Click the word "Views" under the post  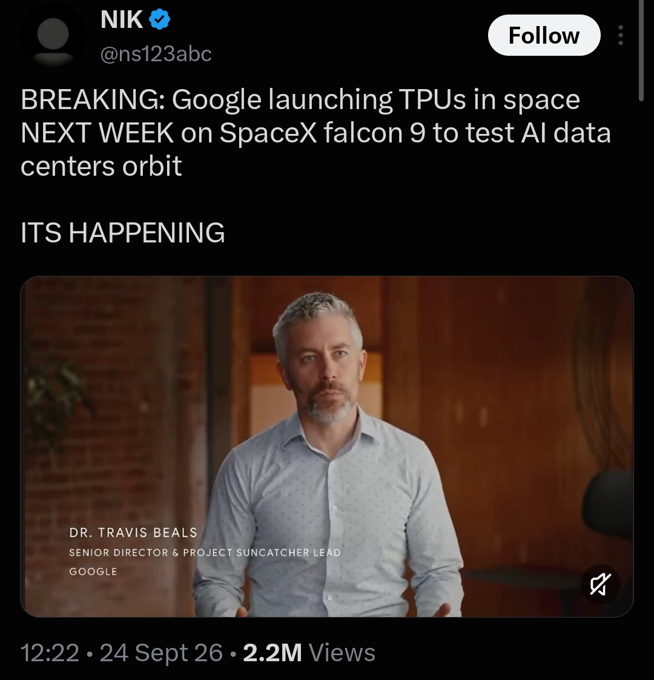pos(342,652)
